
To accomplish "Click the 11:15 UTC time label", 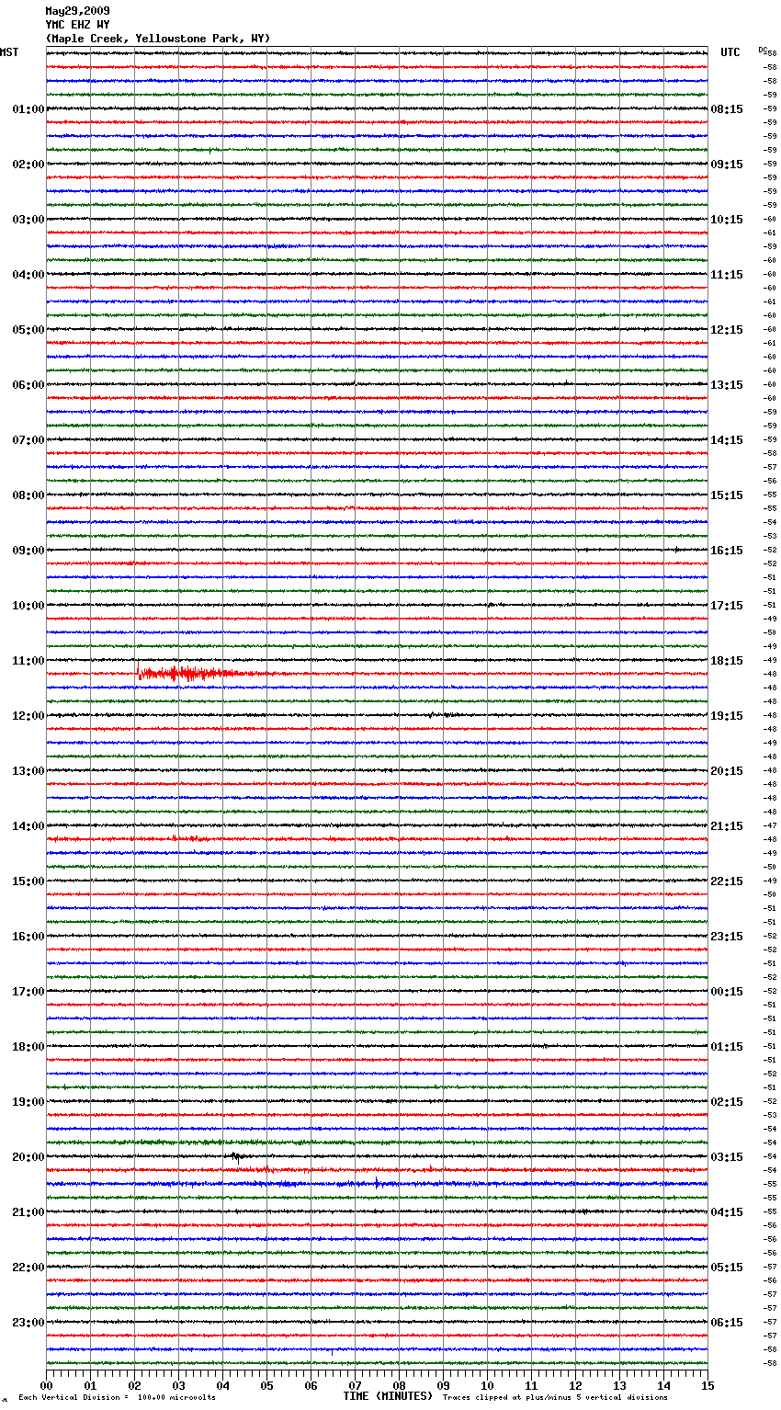I will click(x=727, y=275).
